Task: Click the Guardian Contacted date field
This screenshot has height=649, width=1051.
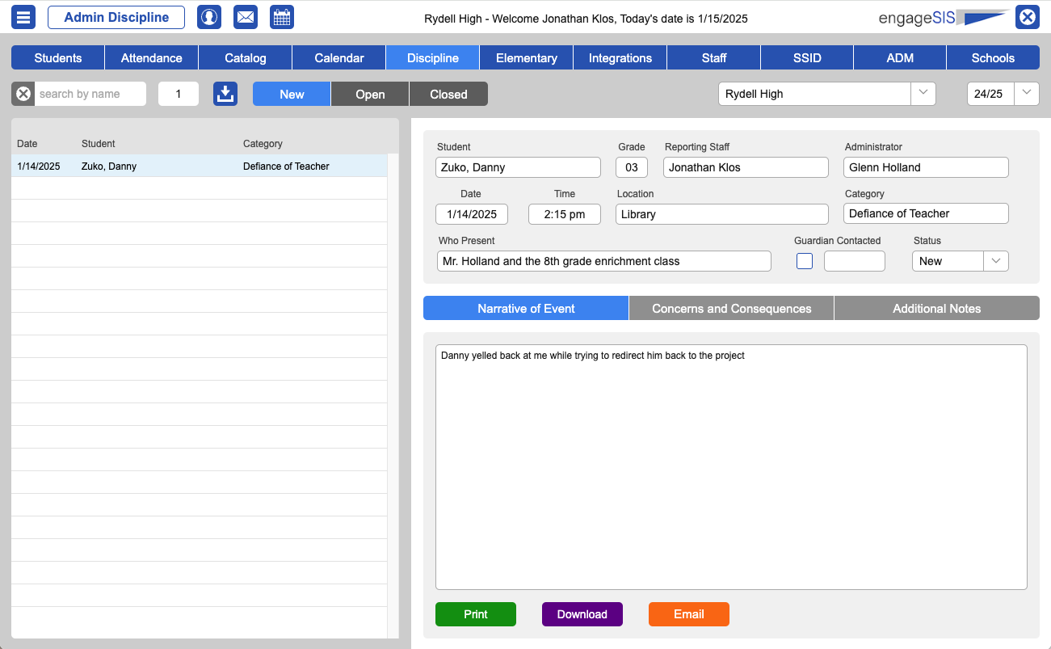Action: pyautogui.click(x=855, y=261)
